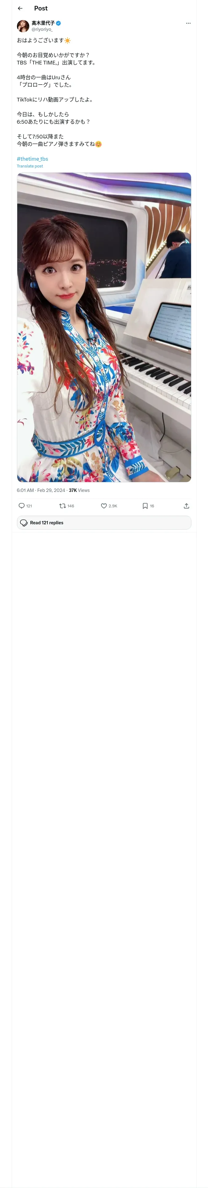Click the sun emoji in the post
Viewport: 208px width, 1188px height.
(68, 41)
